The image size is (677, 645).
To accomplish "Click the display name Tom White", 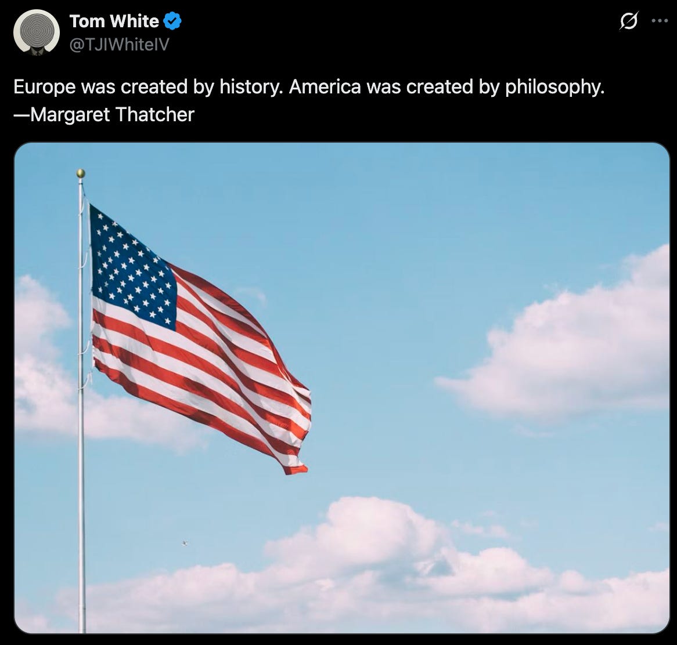I will 114,21.
